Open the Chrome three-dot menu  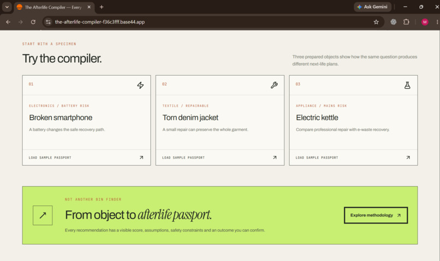coord(437,22)
